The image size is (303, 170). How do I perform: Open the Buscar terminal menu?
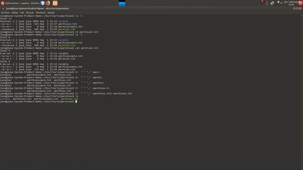point(30,13)
